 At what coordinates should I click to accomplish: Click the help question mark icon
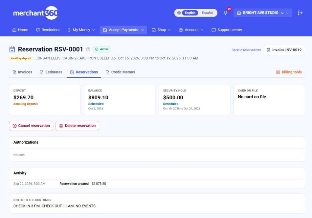(x=88, y=49)
